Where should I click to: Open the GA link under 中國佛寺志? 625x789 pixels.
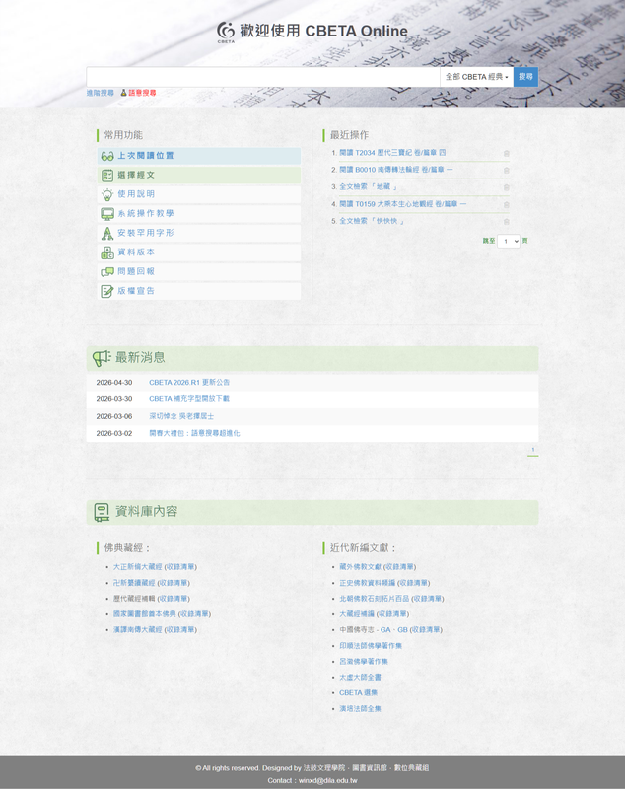point(385,629)
